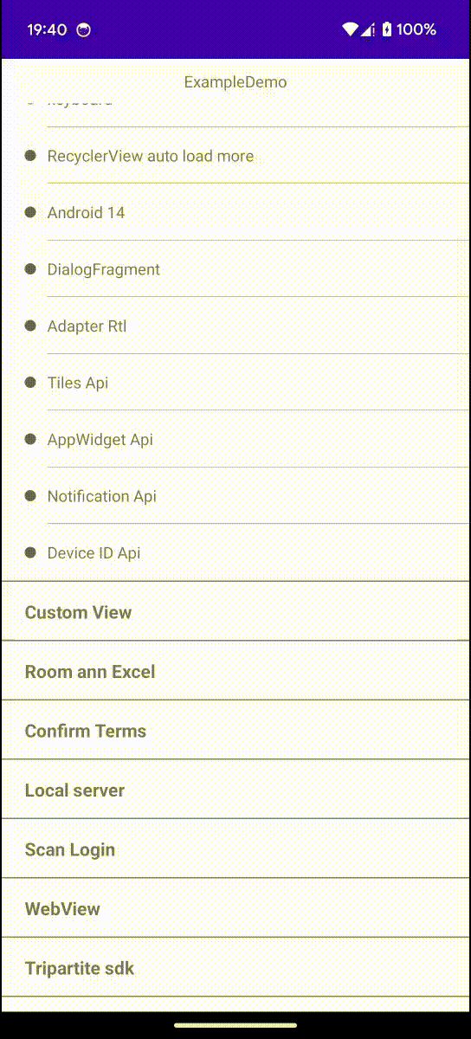Expand the Room ann Excel group
Screen dimensions: 471x1039
235,671
